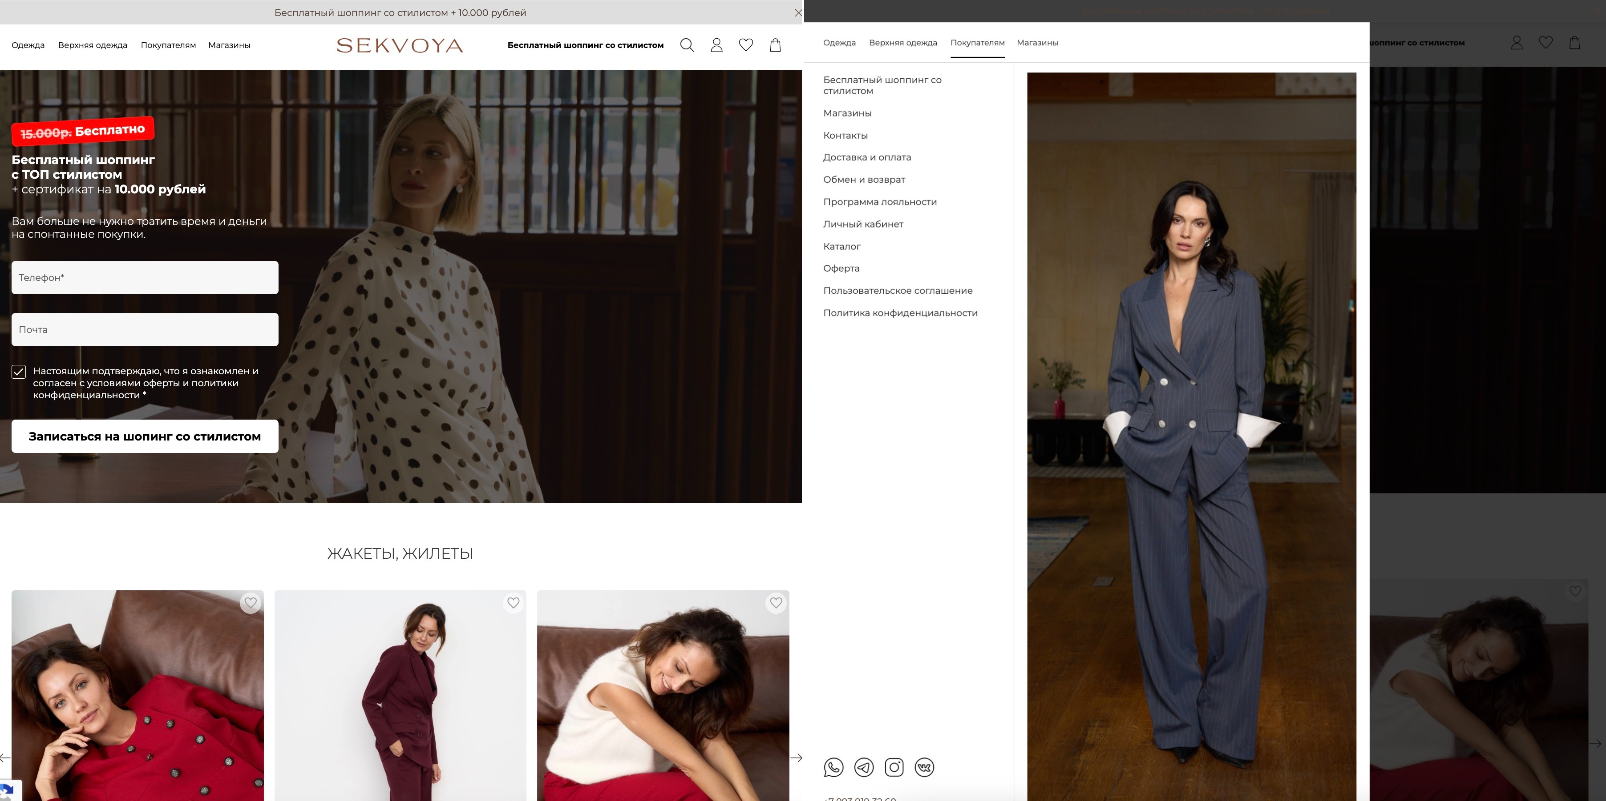Favorite the burgundy suit product via its heart
Screen dimensions: 1606x801
(513, 602)
